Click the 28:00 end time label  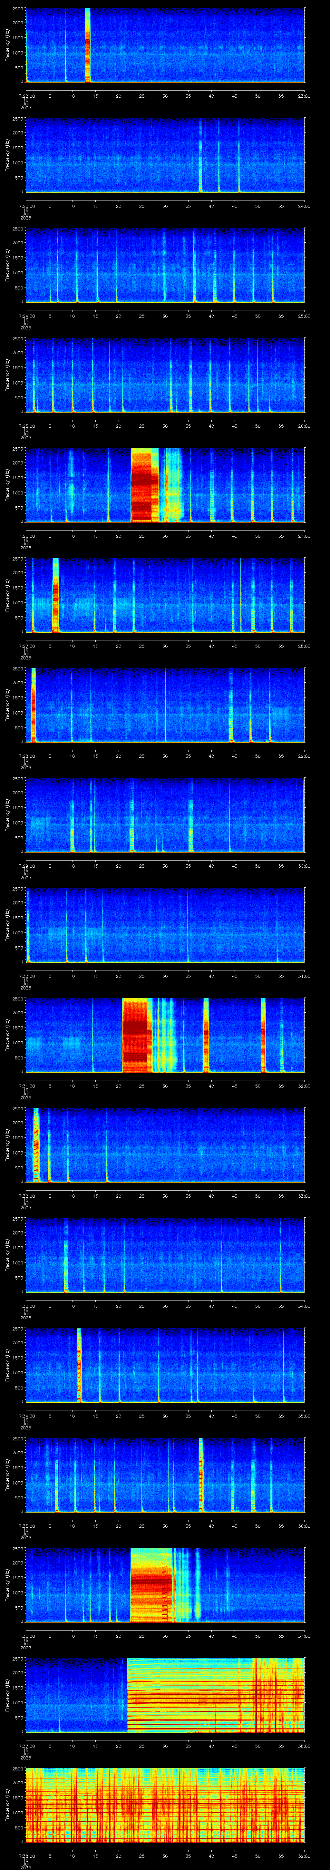pyautogui.click(x=305, y=646)
